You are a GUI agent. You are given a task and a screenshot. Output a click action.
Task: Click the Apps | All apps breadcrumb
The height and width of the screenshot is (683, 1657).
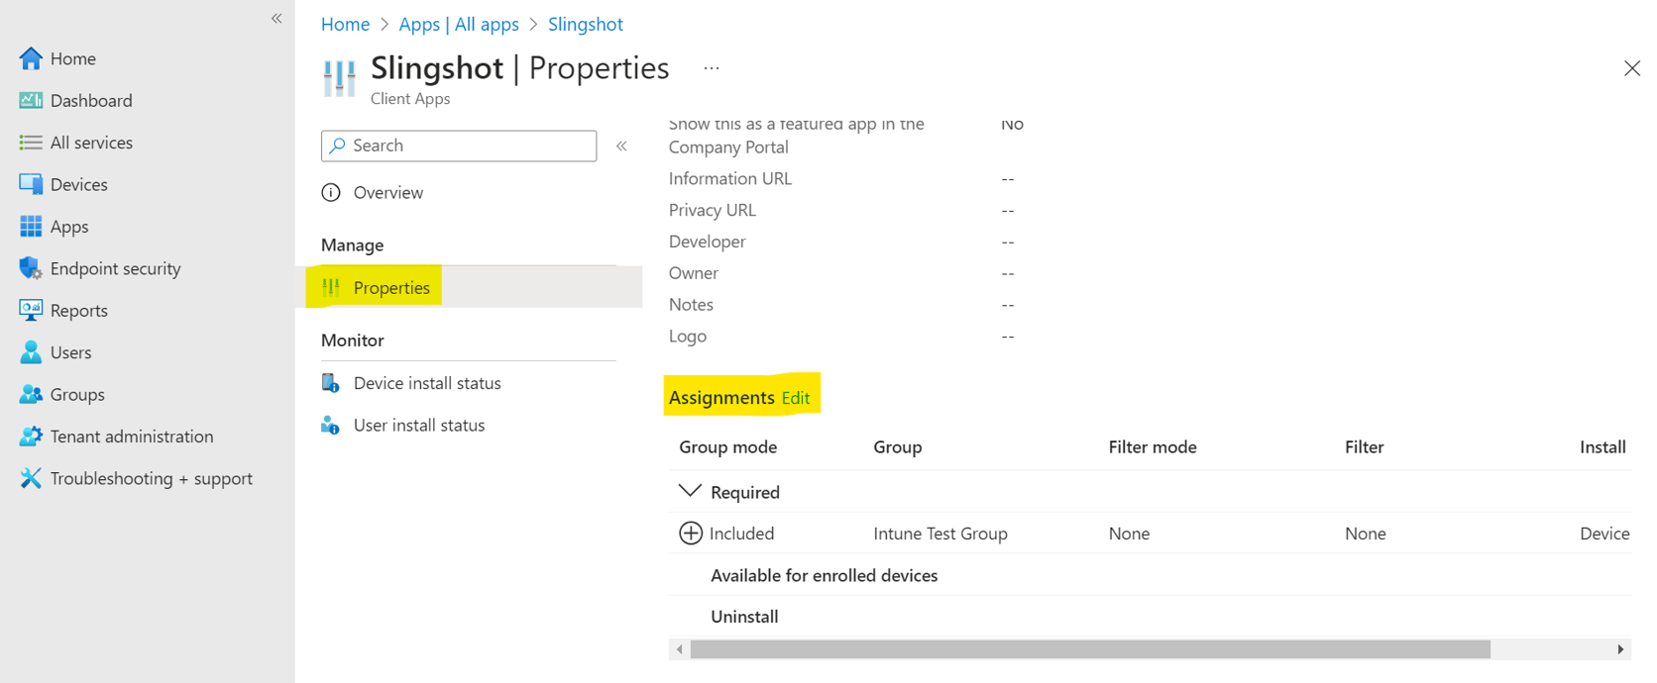pos(459,24)
